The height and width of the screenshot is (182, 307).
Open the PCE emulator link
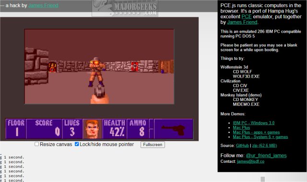pyautogui.click(x=247, y=17)
